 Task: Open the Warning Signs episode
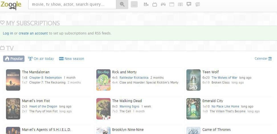(x=129, y=106)
